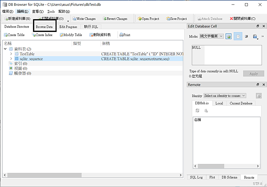The width and height of the screenshot is (267, 187).
Task: Switch to DB Schema bottom tab
Action: [x=229, y=177]
